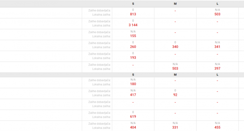Click the local stock value 813
Viewport: 244px width, 131px height.
click(133, 14)
